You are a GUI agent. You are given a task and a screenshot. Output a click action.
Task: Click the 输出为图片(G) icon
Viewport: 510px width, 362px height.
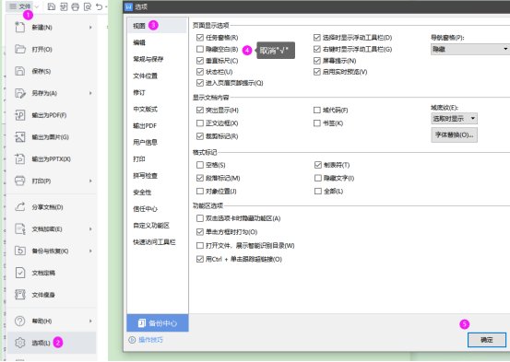pyautogui.click(x=20, y=137)
